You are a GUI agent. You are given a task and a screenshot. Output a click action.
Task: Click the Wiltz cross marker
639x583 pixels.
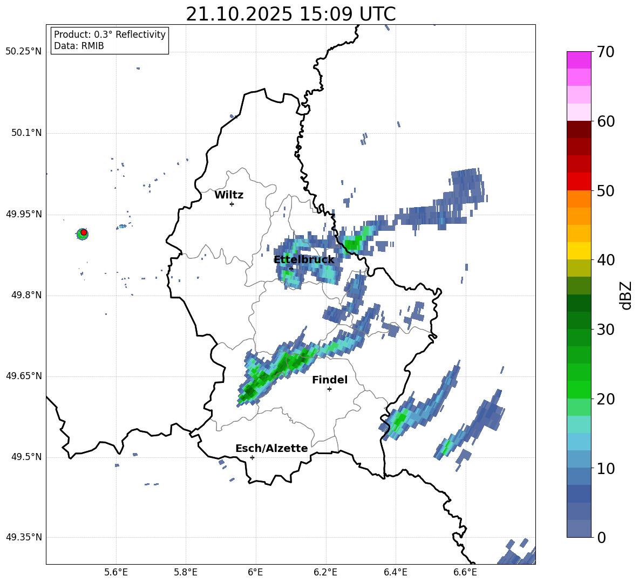click(232, 204)
